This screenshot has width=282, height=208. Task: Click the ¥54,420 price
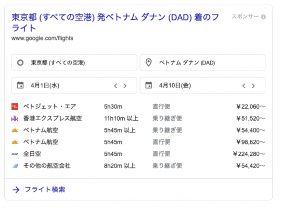point(251,166)
